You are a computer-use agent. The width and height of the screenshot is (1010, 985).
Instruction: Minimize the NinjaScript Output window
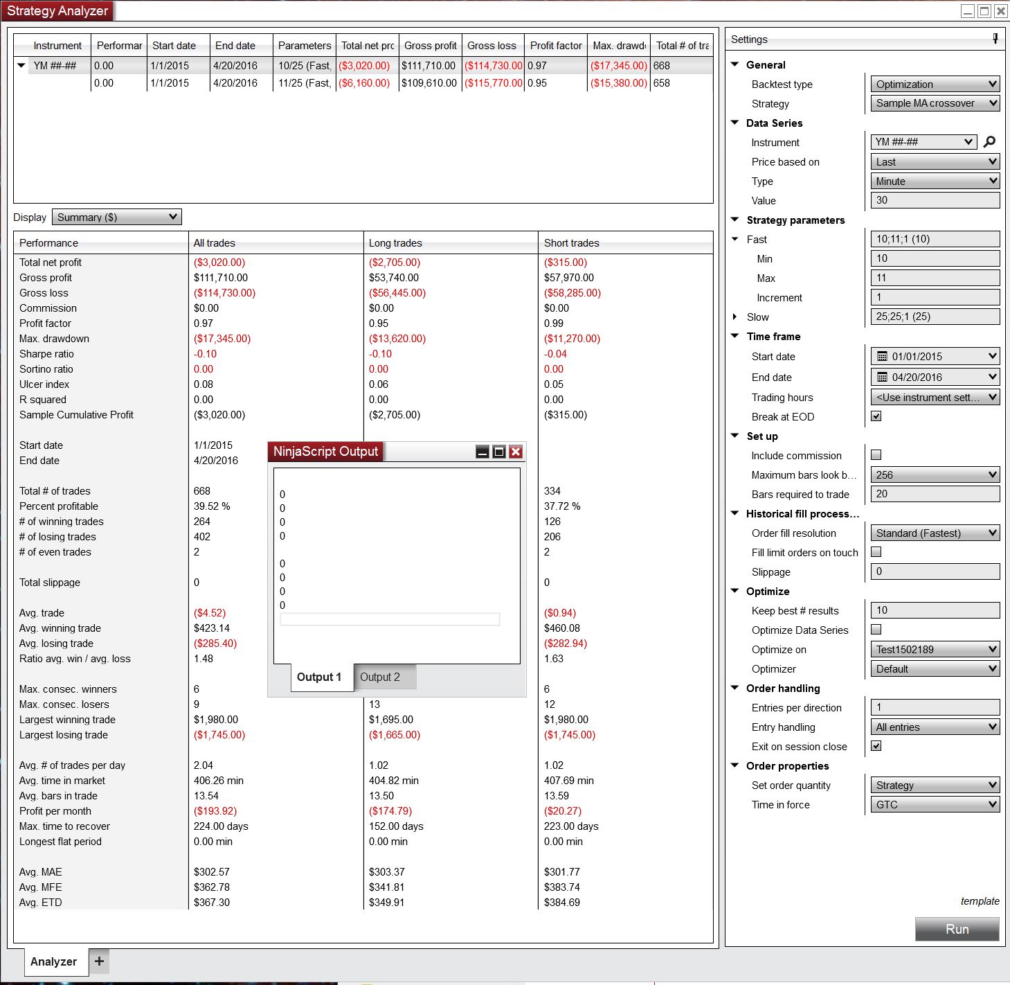[483, 452]
